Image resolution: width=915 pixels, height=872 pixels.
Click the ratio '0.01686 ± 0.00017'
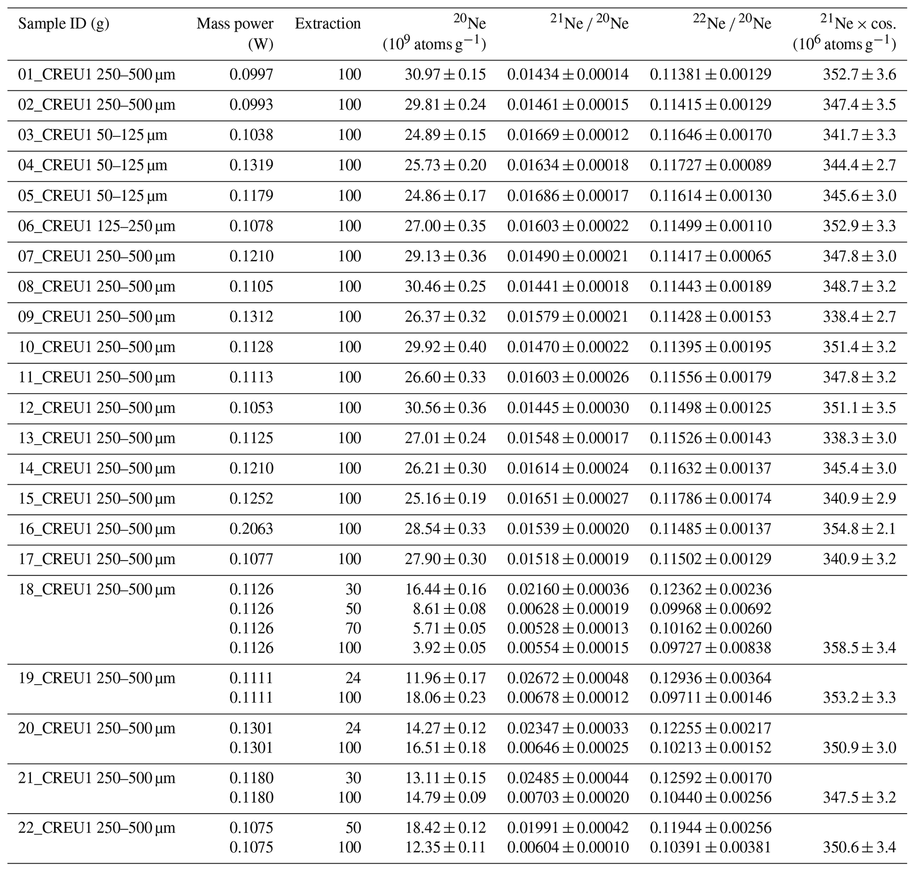(x=568, y=196)
